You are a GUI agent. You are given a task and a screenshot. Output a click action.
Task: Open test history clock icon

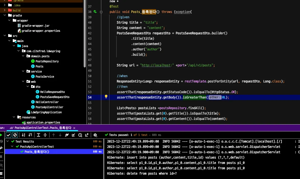pyautogui.click(x=80, y=135)
